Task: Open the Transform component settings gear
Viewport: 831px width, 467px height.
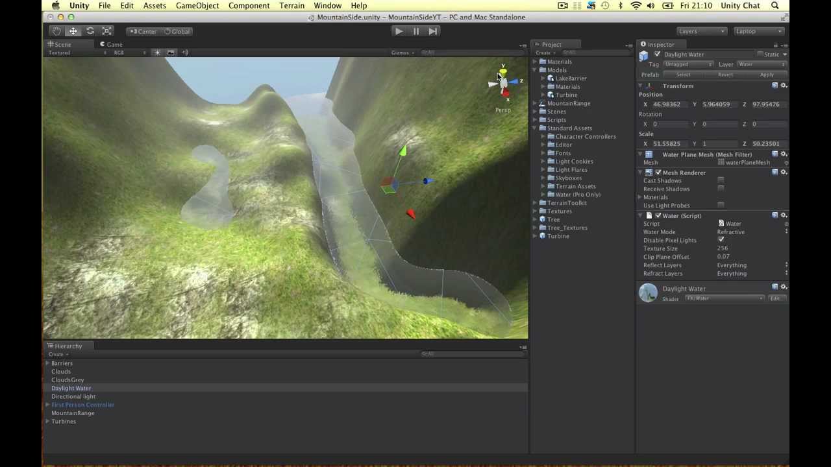Action: tap(784, 86)
